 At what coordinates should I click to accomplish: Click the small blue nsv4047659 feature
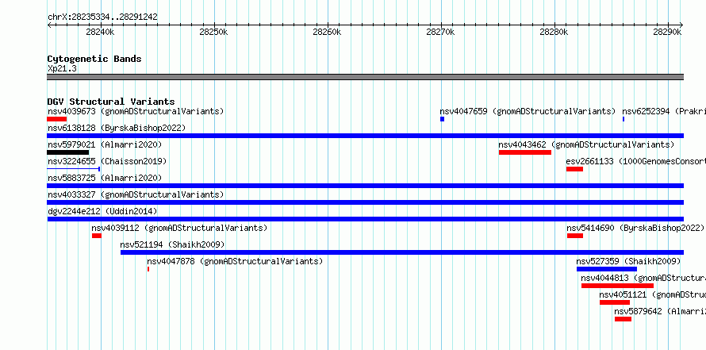pyautogui.click(x=442, y=119)
